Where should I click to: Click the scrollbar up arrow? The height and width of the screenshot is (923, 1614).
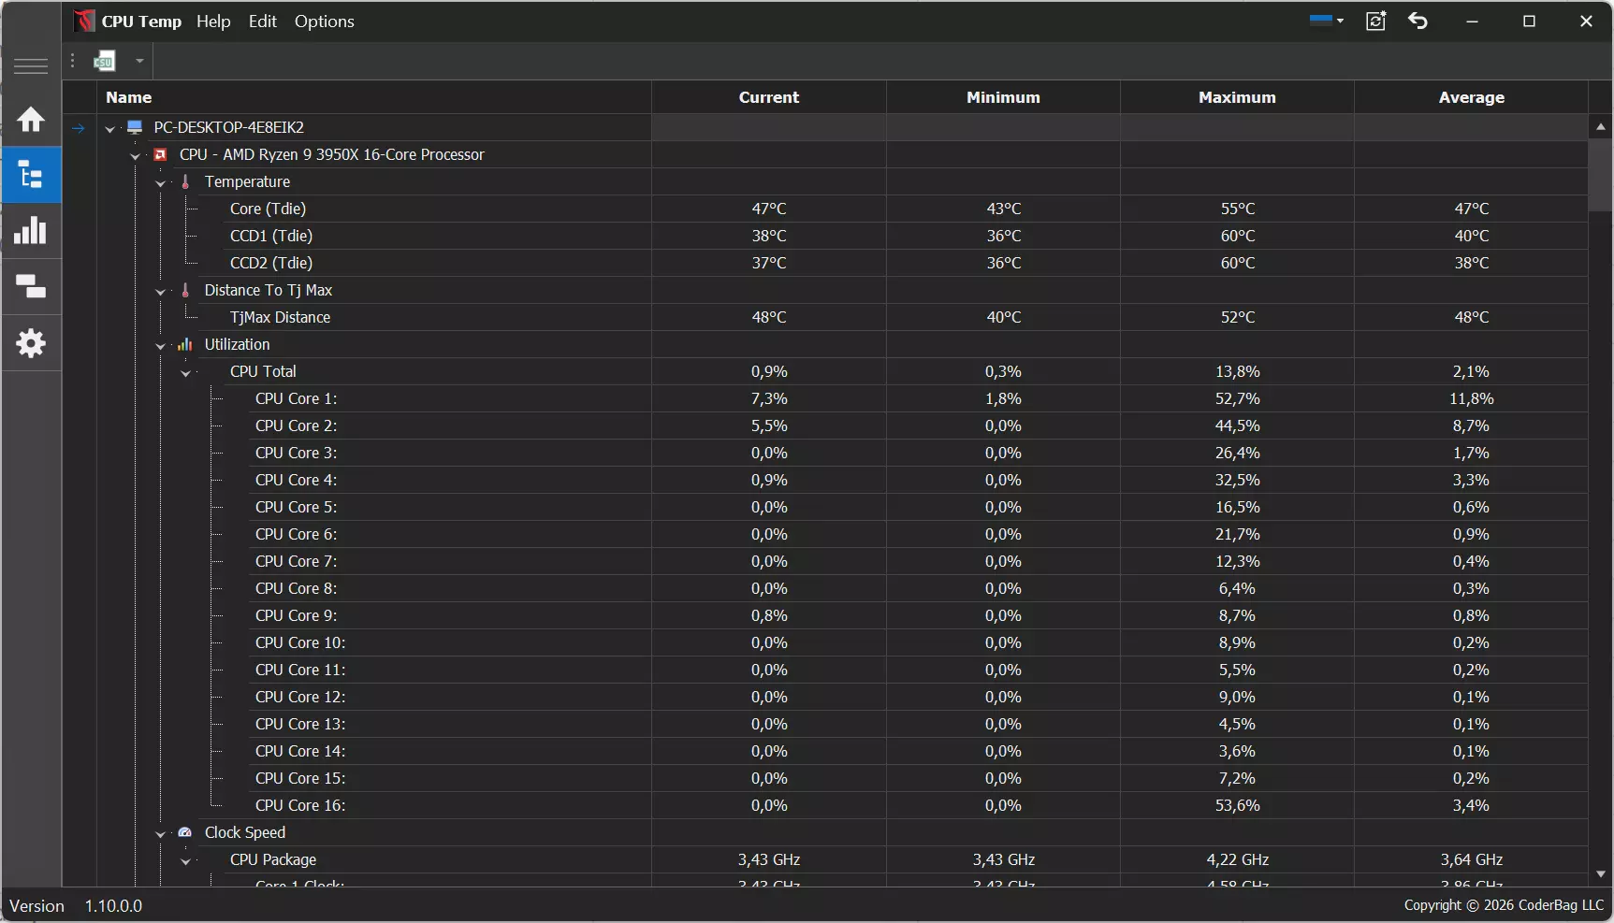[1600, 126]
